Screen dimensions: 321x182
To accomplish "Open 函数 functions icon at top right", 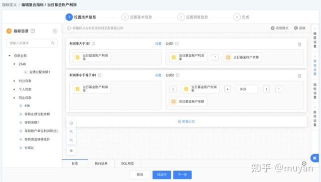I will pyautogui.click(x=300, y=28).
